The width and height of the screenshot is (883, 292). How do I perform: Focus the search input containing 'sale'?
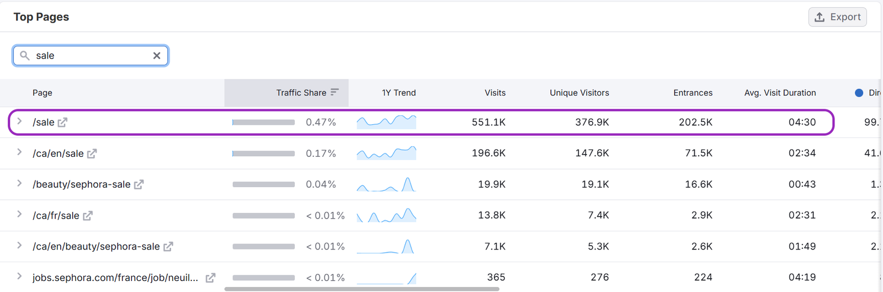91,56
